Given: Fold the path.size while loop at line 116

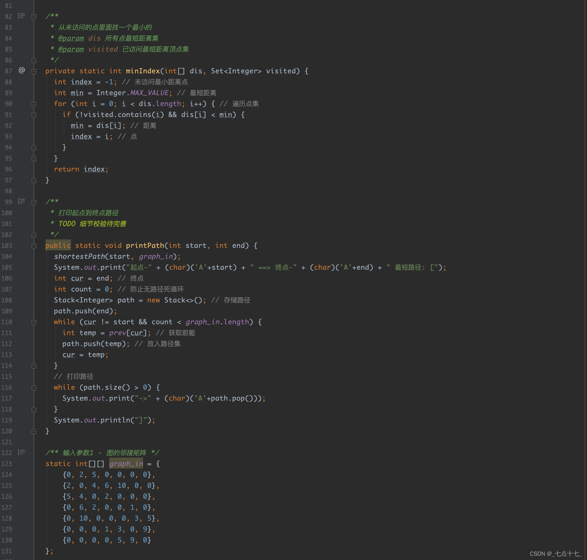Looking at the screenshot, I should [x=34, y=388].
